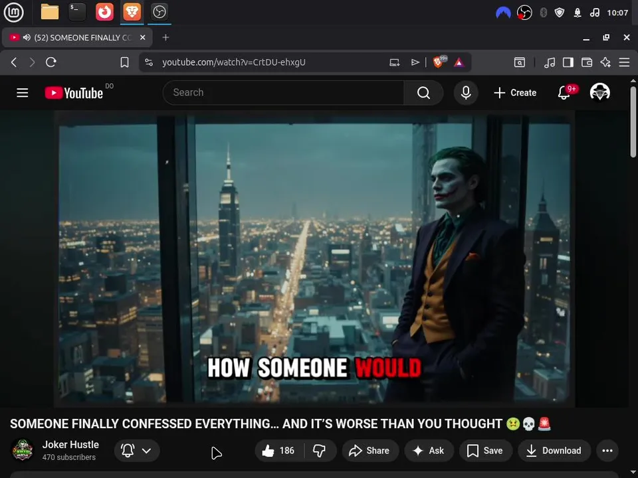Go forward to the next page
The width and height of the screenshot is (638, 478).
coord(32,62)
